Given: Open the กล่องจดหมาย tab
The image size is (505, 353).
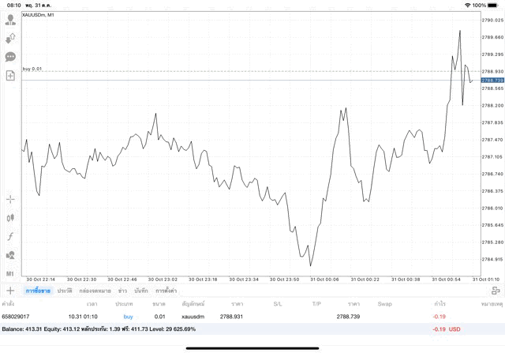Looking at the screenshot, I should pyautogui.click(x=95, y=291).
